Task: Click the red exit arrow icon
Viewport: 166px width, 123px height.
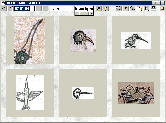Action: click(x=162, y=8)
